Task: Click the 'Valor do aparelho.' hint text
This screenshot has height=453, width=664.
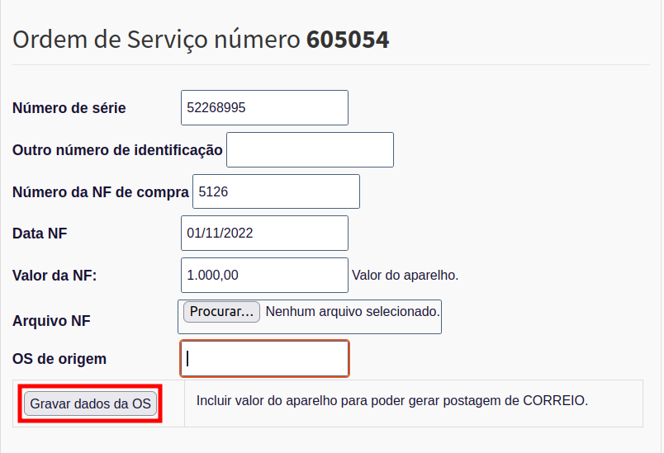Action: (405, 275)
